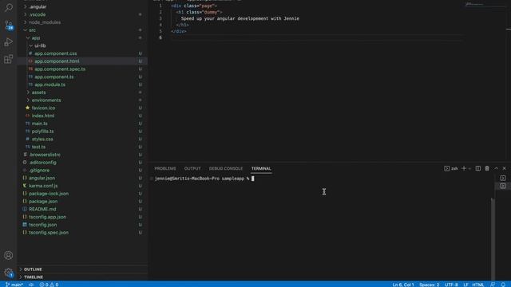Click the main* git branch indicator
Image resolution: width=511 pixels, height=287 pixels.
tap(14, 285)
